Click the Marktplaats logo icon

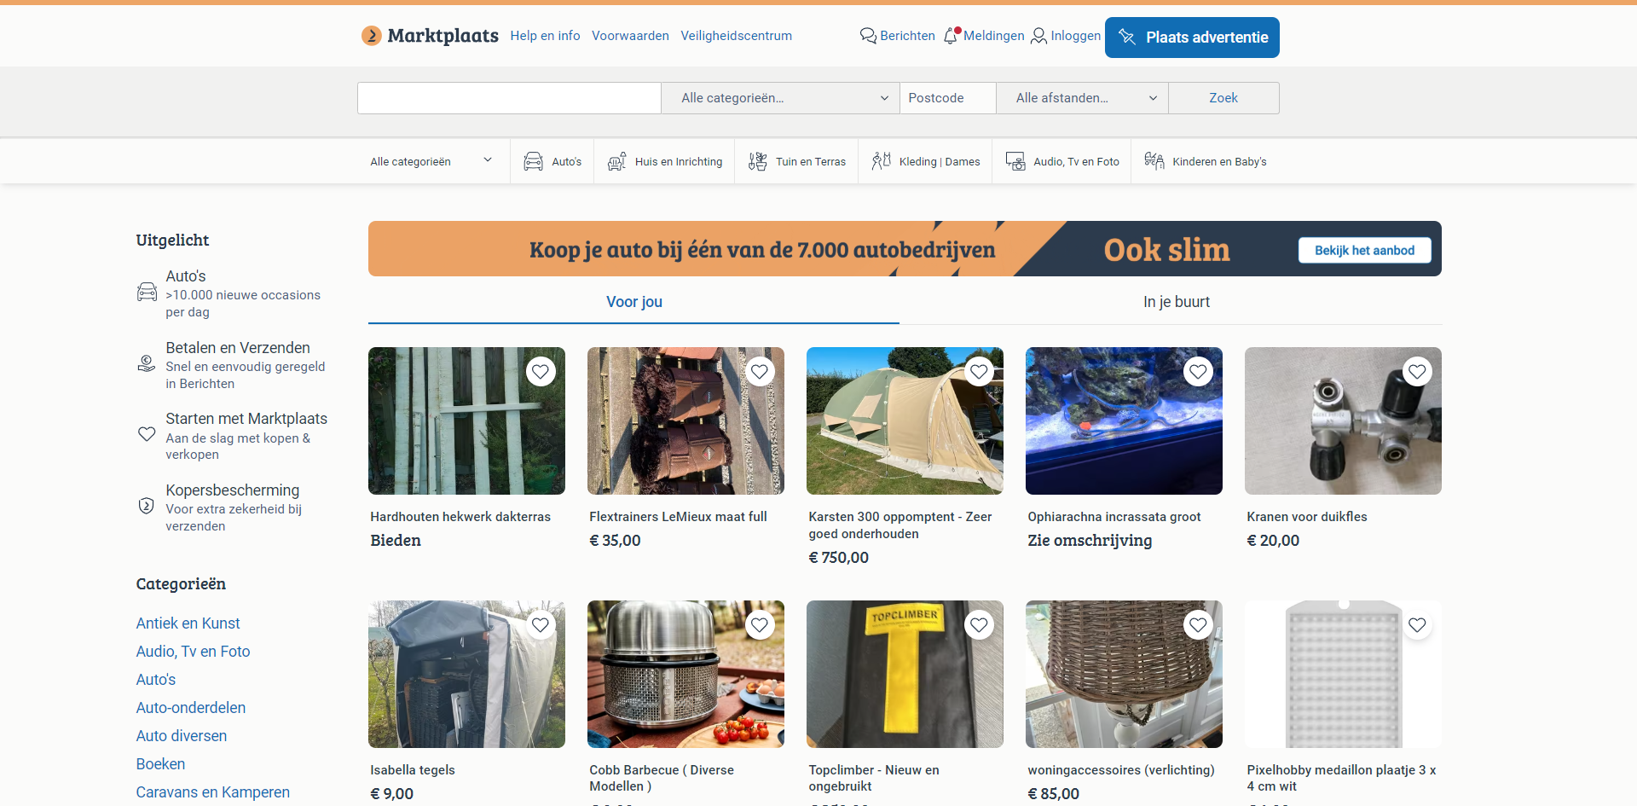(372, 36)
